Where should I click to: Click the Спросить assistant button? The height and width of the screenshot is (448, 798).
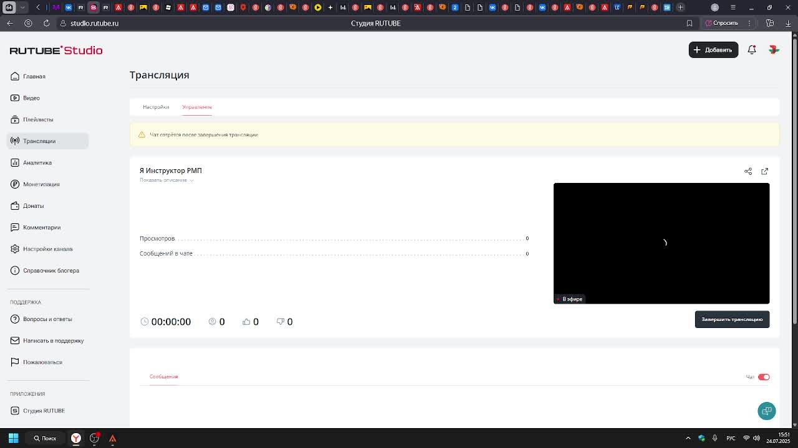(722, 23)
